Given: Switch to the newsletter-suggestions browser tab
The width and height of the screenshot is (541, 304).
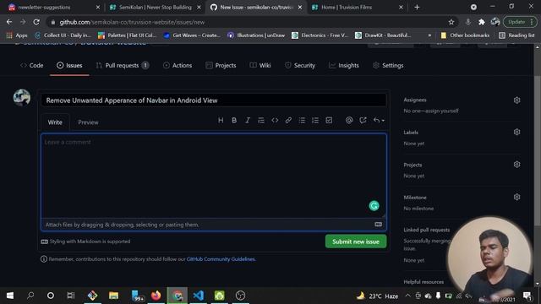Looking at the screenshot, I should [54, 8].
